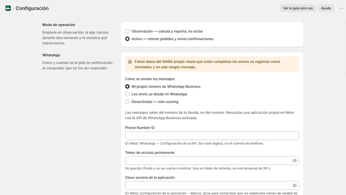Show the Token de acceso permanente value
346x195 pixels.
coord(295,160)
